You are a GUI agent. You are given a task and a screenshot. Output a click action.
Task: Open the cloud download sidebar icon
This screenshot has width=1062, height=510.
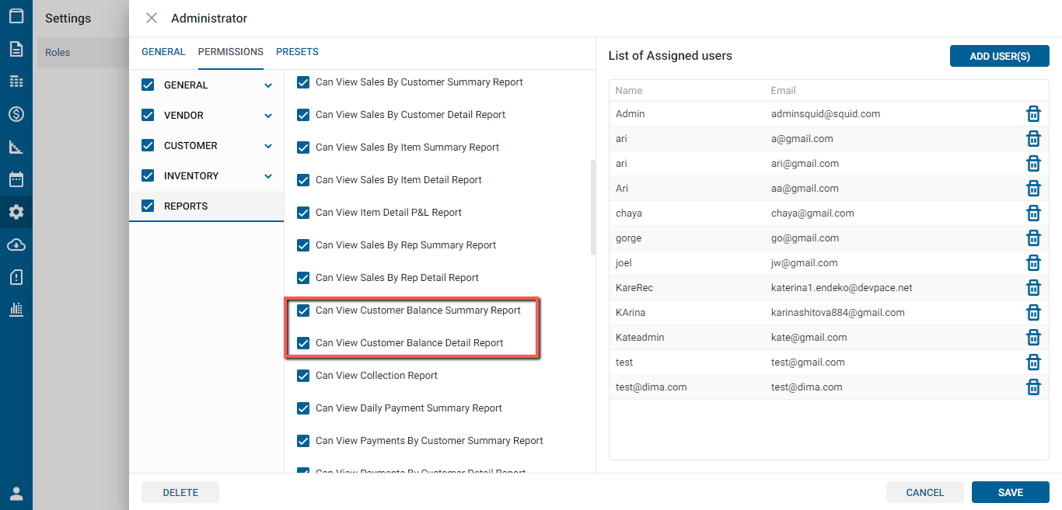(16, 245)
